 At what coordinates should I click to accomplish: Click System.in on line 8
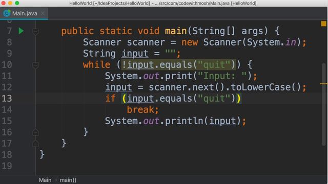click(x=272, y=42)
